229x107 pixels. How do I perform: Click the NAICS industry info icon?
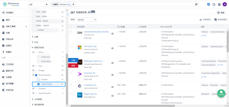pos(171,27)
